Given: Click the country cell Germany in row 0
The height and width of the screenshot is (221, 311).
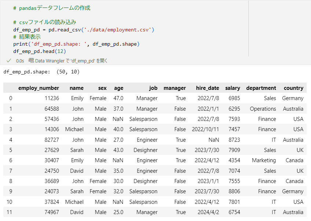Looking at the screenshot, I should [x=293, y=98].
